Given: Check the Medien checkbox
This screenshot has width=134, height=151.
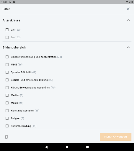Looking at the screenshot, I should tap(7, 95).
